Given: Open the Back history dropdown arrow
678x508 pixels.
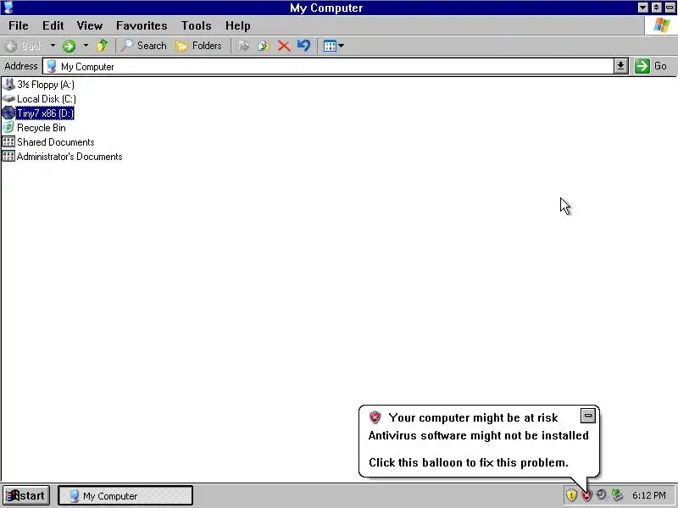Looking at the screenshot, I should [53, 46].
